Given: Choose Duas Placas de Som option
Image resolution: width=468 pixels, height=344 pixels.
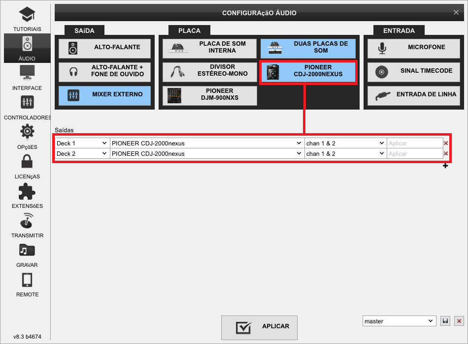Looking at the screenshot, I should click(x=308, y=49).
